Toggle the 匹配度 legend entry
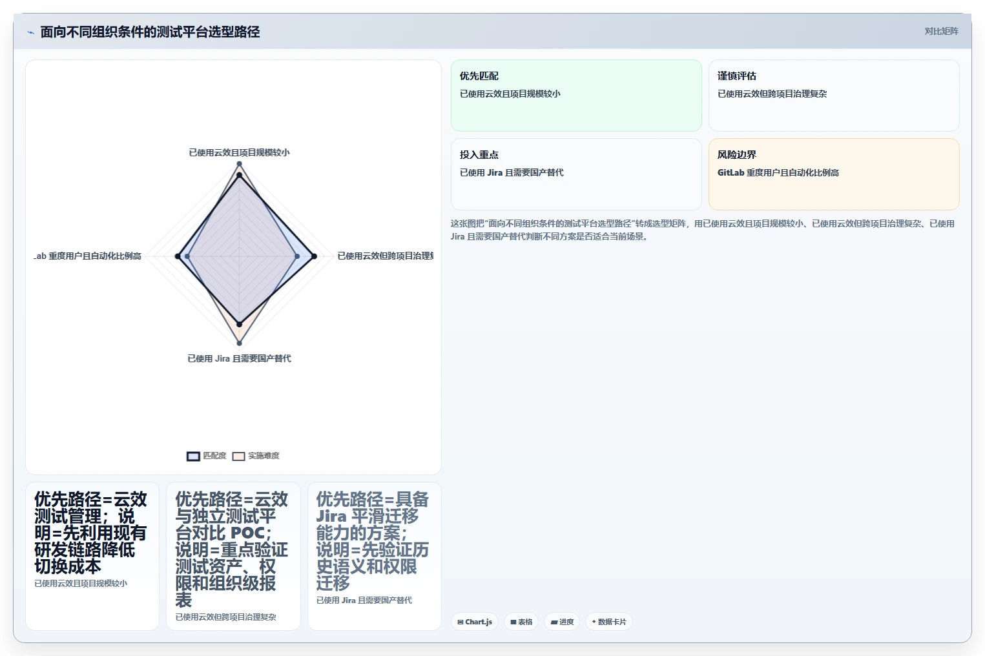 point(207,456)
